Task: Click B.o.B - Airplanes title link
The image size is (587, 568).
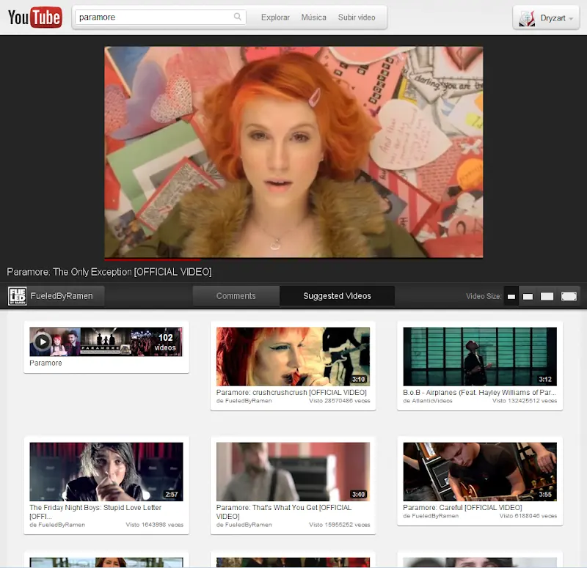Action: 480,392
